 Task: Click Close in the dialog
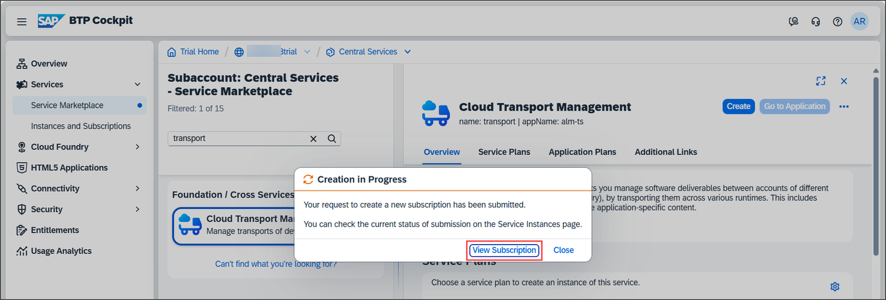564,250
